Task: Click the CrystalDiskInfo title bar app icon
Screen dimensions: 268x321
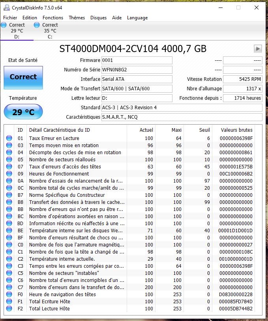Action: (7, 8)
